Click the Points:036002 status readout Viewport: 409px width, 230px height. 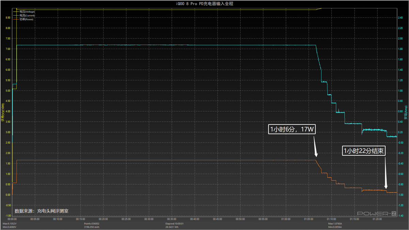(92, 224)
